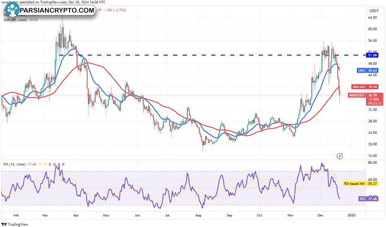The width and height of the screenshot is (386, 227).
Task: Select the Sep label on the time axis
Action: [x=229, y=215]
